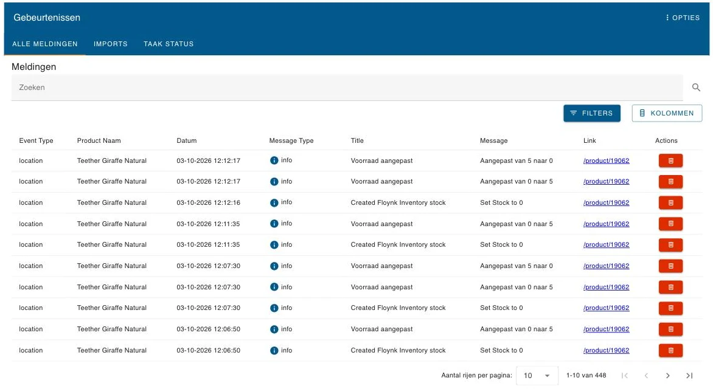The image size is (713, 389).
Task: Open the rows per page dropdown
Action: 537,376
